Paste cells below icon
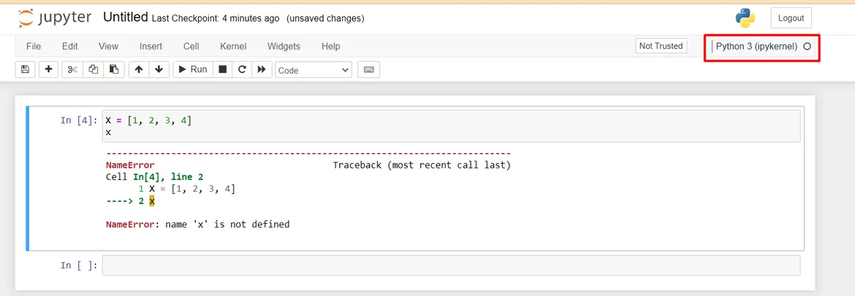This screenshot has width=855, height=296. [x=113, y=69]
